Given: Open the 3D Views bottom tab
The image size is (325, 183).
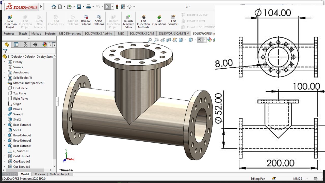Looking at the screenshot, I should (x=39, y=174).
